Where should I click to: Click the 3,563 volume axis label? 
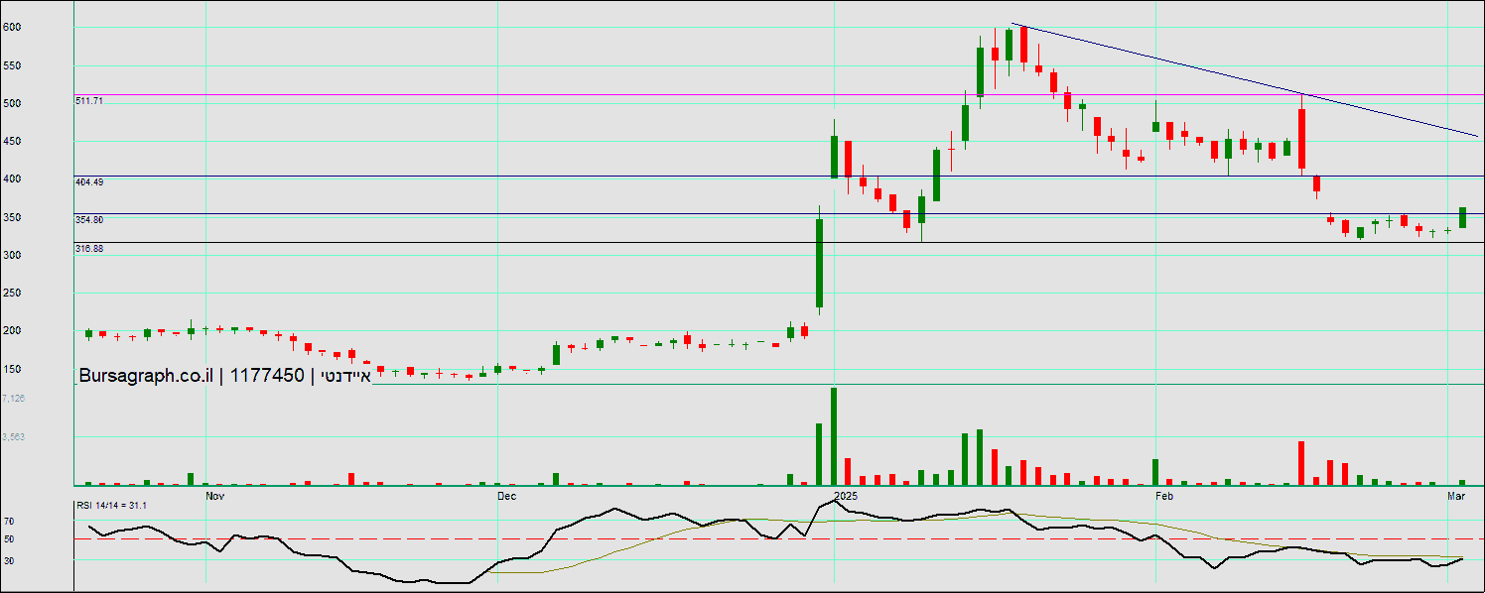pyautogui.click(x=14, y=435)
